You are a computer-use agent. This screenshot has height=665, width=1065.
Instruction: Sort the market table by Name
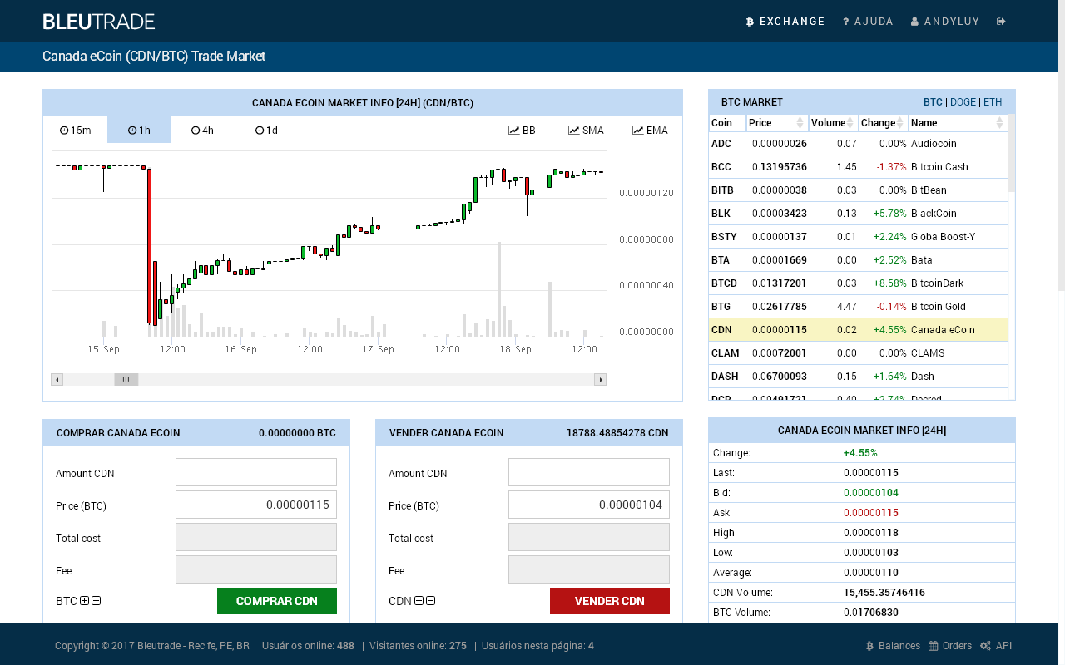click(958, 123)
